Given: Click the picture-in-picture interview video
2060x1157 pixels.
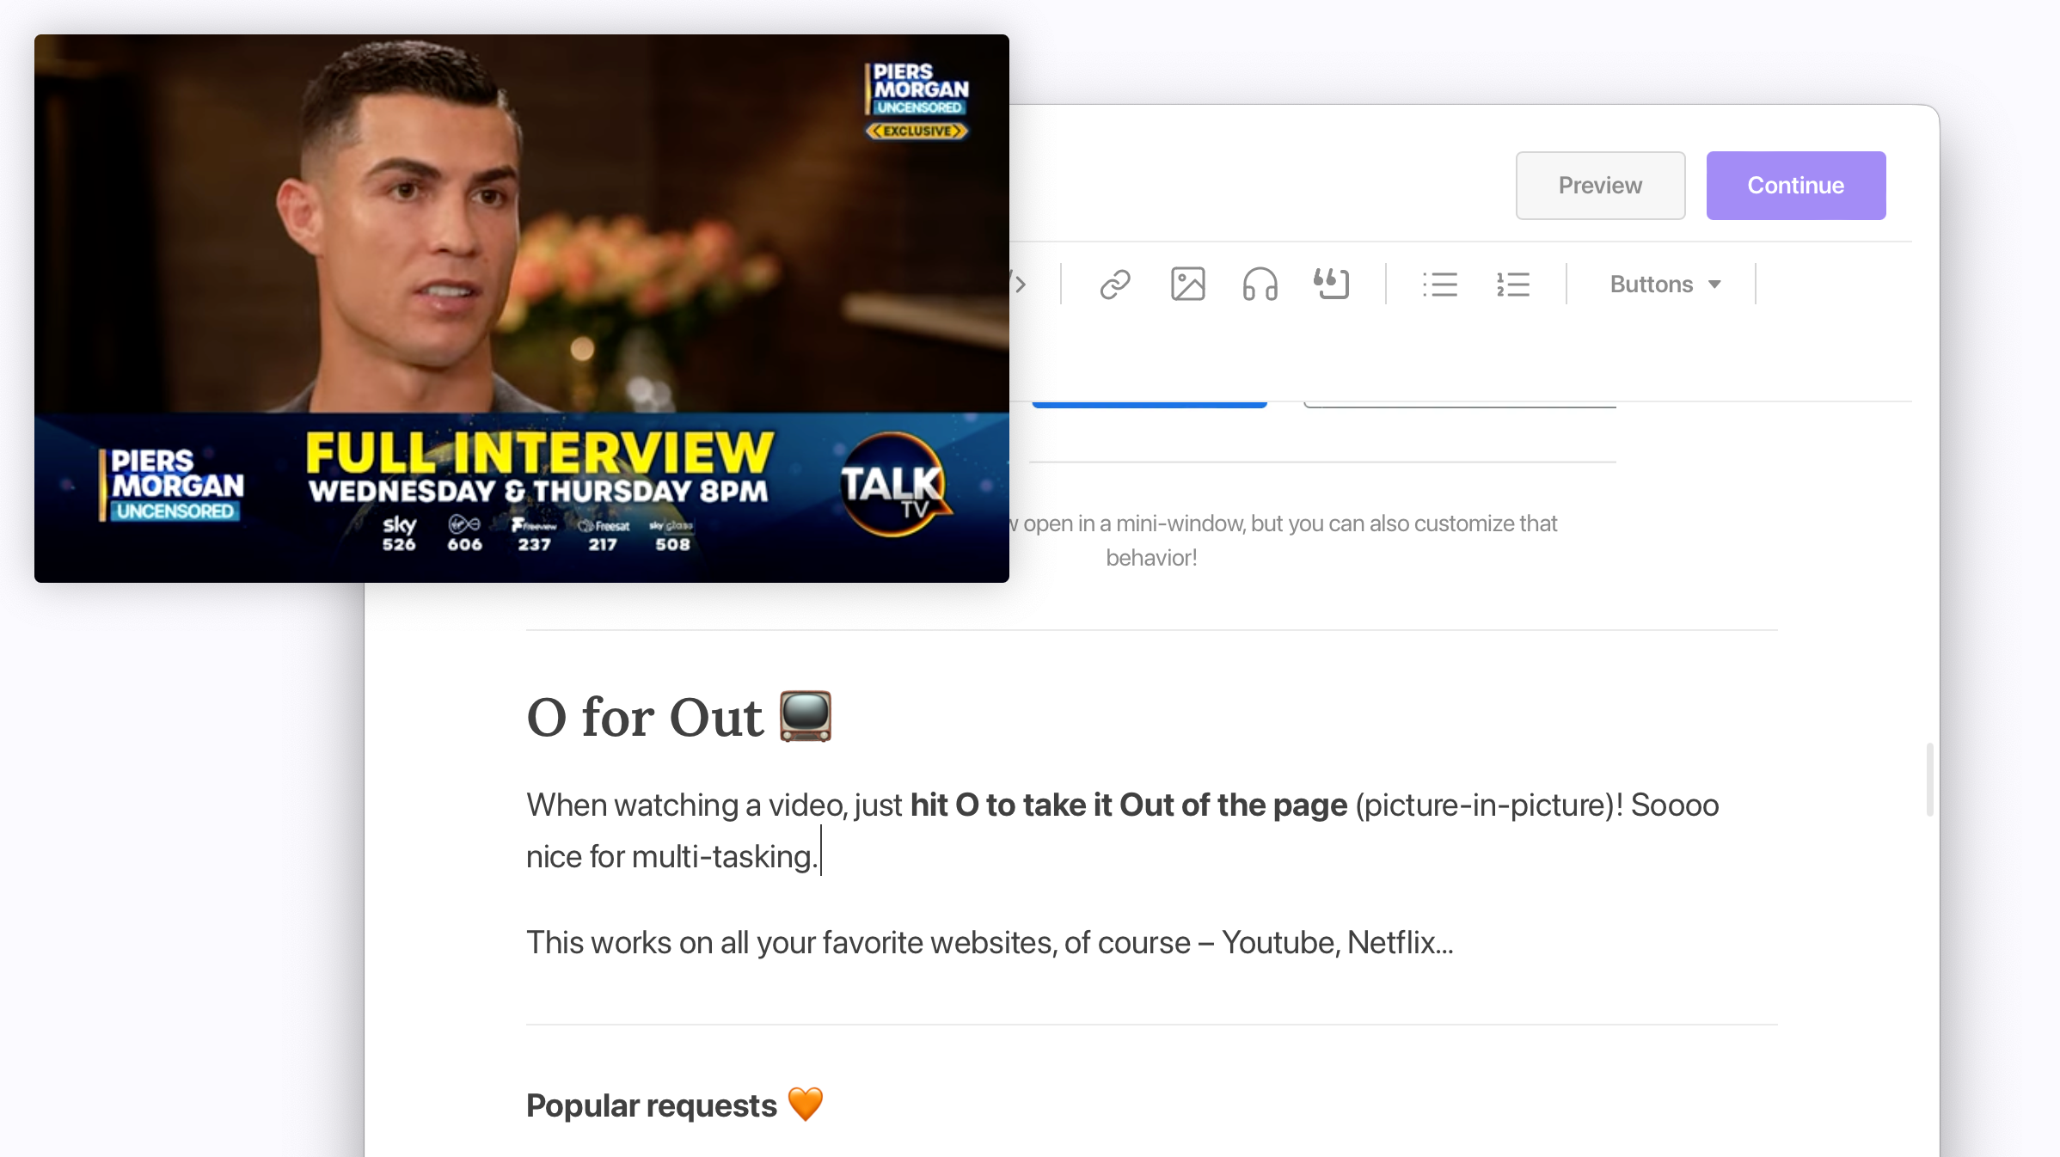Looking at the screenshot, I should 521,308.
